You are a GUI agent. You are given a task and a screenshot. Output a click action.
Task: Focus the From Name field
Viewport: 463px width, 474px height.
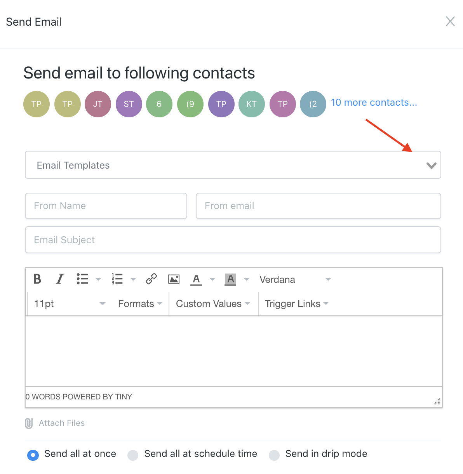tap(106, 206)
